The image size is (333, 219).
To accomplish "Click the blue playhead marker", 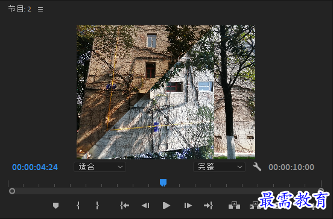I will point(163,183).
